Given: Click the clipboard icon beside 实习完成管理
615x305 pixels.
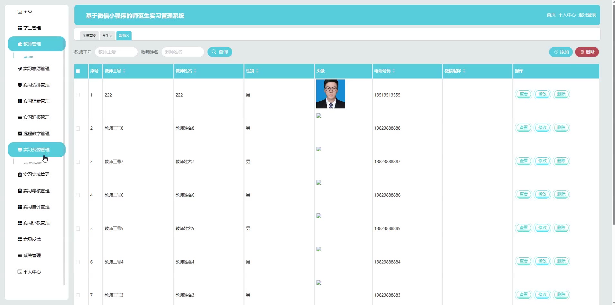Looking at the screenshot, I should pyautogui.click(x=20, y=174).
